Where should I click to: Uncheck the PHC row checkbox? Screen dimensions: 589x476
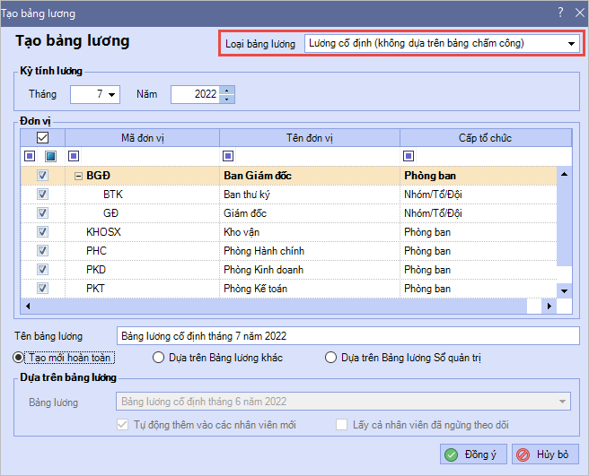pos(42,250)
